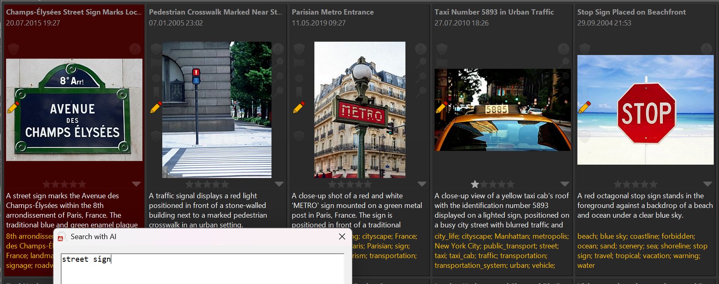719x284 pixels.
Task: Click the title 'Stop Sign Placed on Beachfront'
Action: 632,12
